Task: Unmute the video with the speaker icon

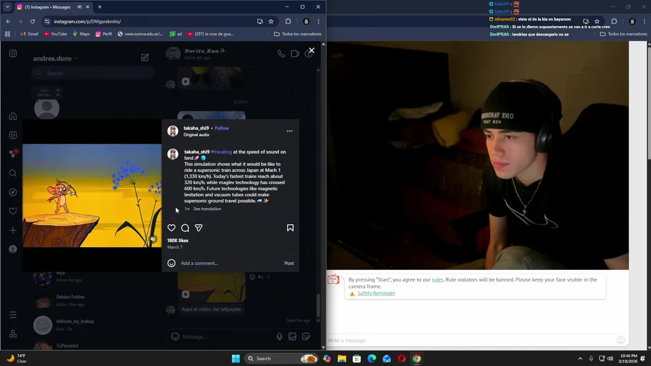Action: (153, 239)
